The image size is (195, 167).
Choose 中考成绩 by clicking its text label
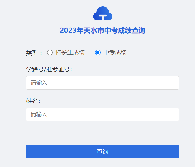coord(115,53)
